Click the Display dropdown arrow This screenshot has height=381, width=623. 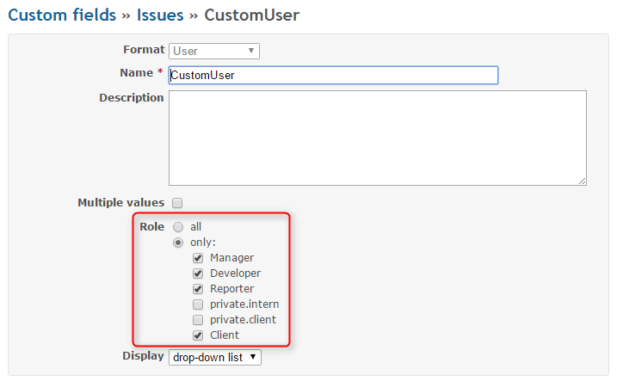point(253,357)
